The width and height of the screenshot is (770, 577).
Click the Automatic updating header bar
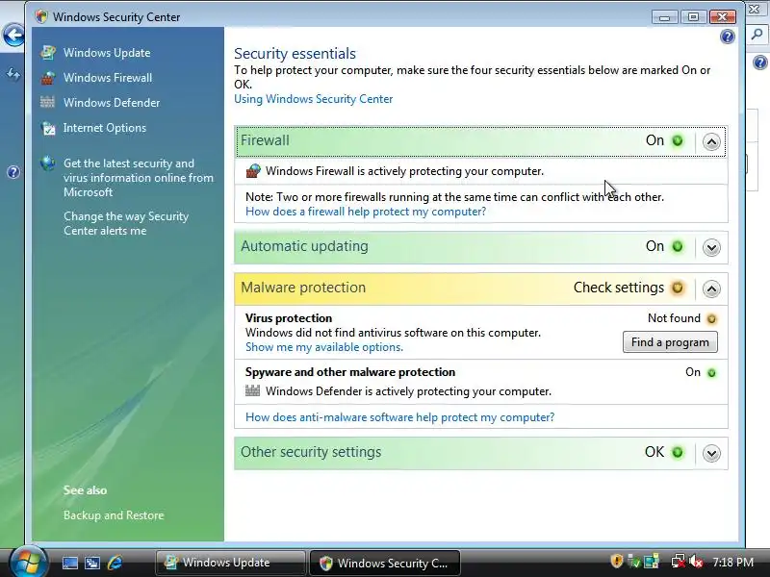[x=480, y=247]
